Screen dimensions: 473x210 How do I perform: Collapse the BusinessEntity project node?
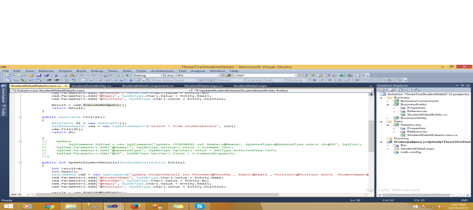point(388,104)
